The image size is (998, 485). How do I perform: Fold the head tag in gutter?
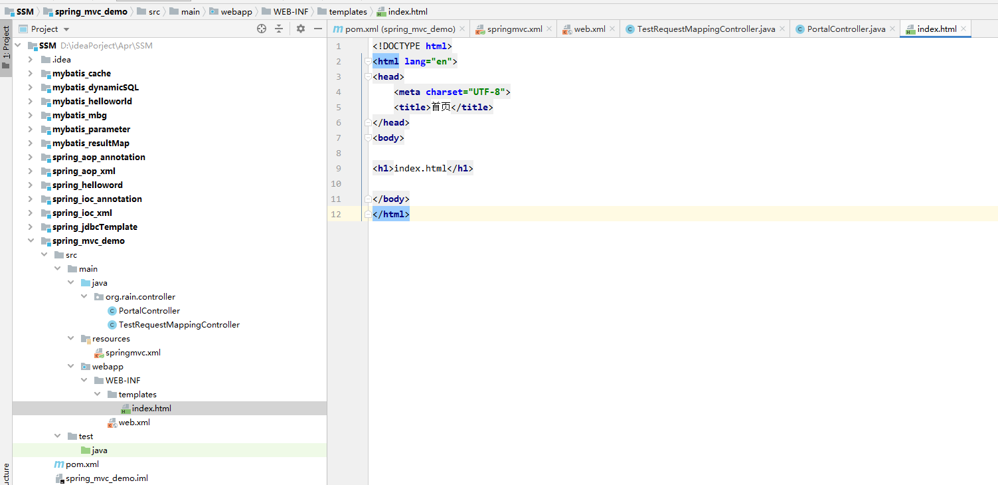click(367, 77)
